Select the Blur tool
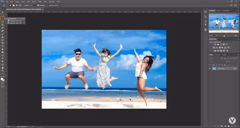Image resolution: width=240 pixels, height=128 pixels. click(x=3, y=49)
